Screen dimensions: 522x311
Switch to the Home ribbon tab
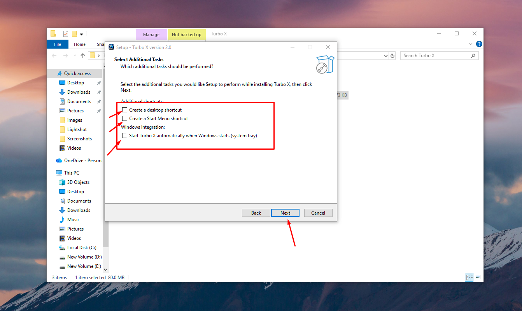tap(80, 44)
